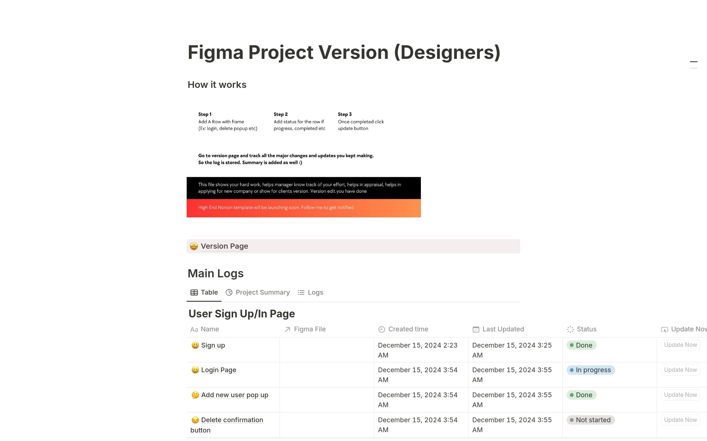Viewport: 707px width, 441px height.
Task: Switch to the Project Summary tab
Action: [x=263, y=292]
